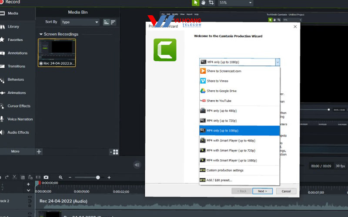Open the Cursor Effects tab

click(19, 106)
